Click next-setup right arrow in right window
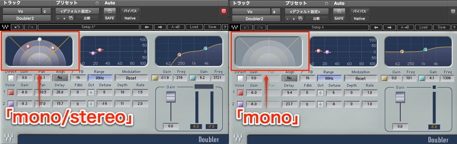The height and width of the screenshot is (144, 457). pos(389,27)
